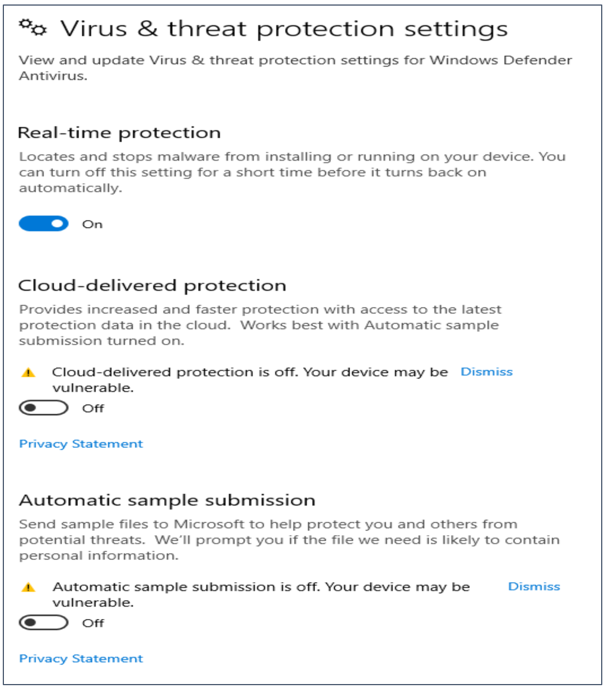Open Privacy Statement under Automatic sample submission
Image resolution: width=609 pixels, height=693 pixels.
point(81,658)
